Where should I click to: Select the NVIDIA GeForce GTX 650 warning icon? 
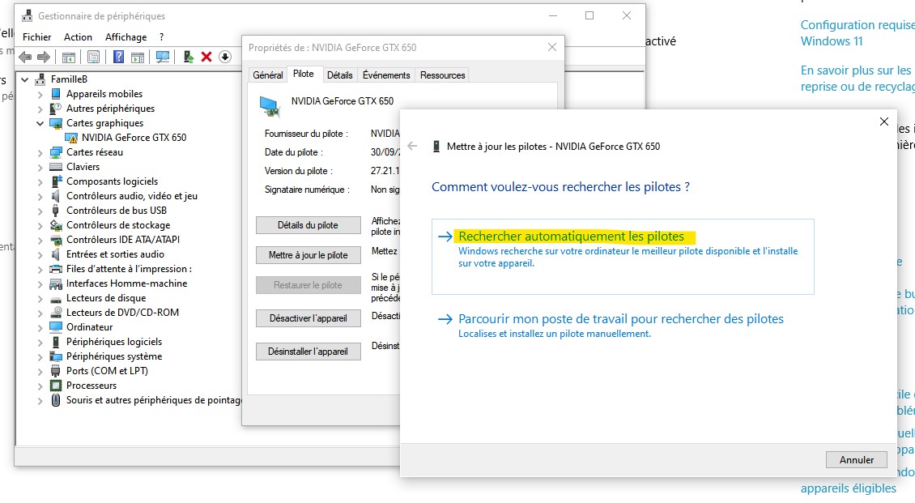71,138
